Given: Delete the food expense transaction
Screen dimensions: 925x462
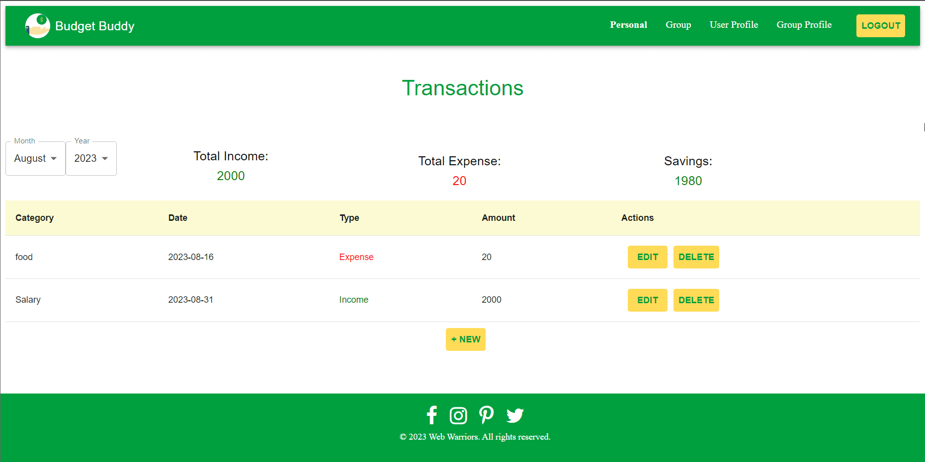Looking at the screenshot, I should [x=696, y=257].
